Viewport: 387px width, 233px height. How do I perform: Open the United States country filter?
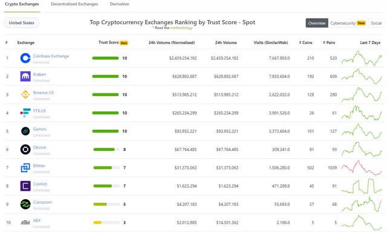(x=22, y=23)
